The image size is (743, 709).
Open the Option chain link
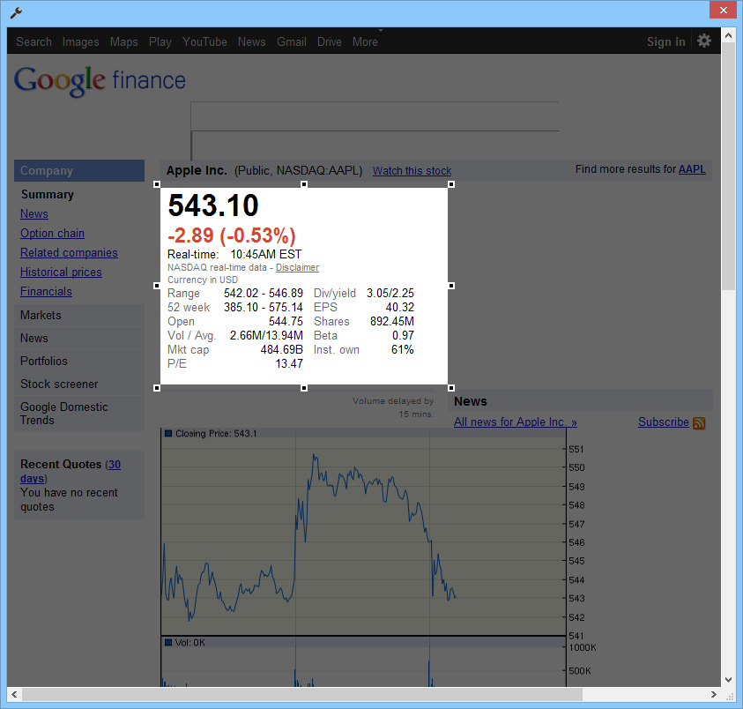(52, 234)
